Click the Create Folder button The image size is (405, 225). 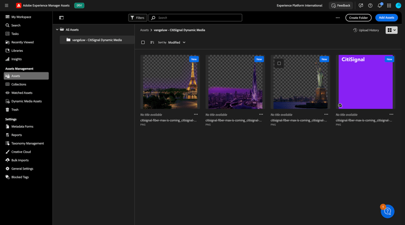coord(358,18)
